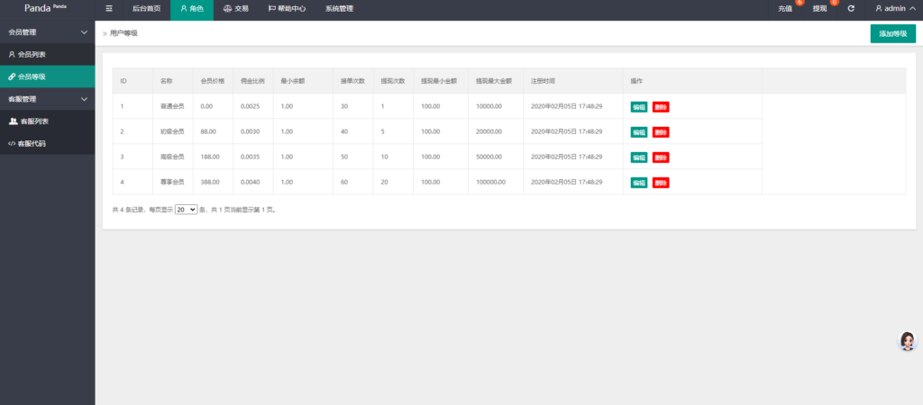Open the customer service avatar chat

click(907, 340)
